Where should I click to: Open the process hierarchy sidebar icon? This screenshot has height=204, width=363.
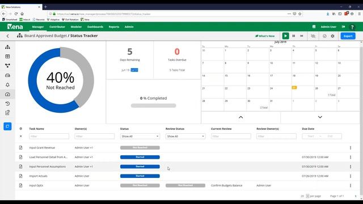7,47
